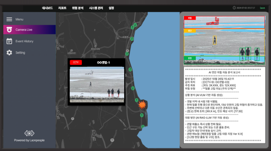
Task: Select the green 안전 zone label
Action: [190, 58]
